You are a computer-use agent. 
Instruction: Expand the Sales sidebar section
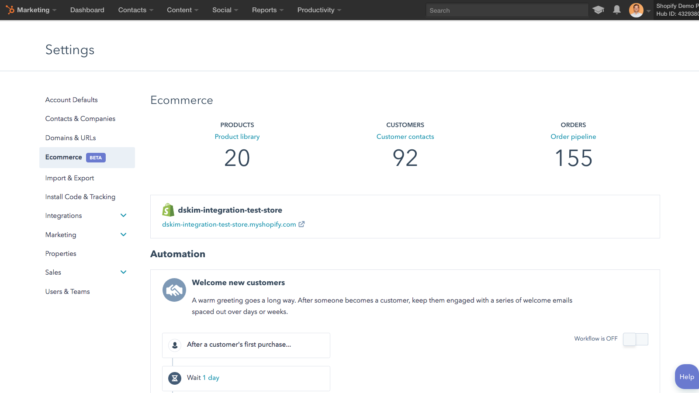click(x=123, y=272)
